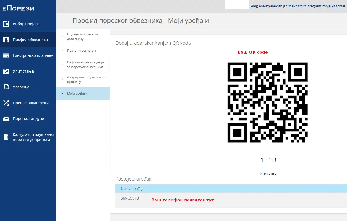Select the Уверења certificates icon
The height and width of the screenshot is (221, 347).
point(6,87)
